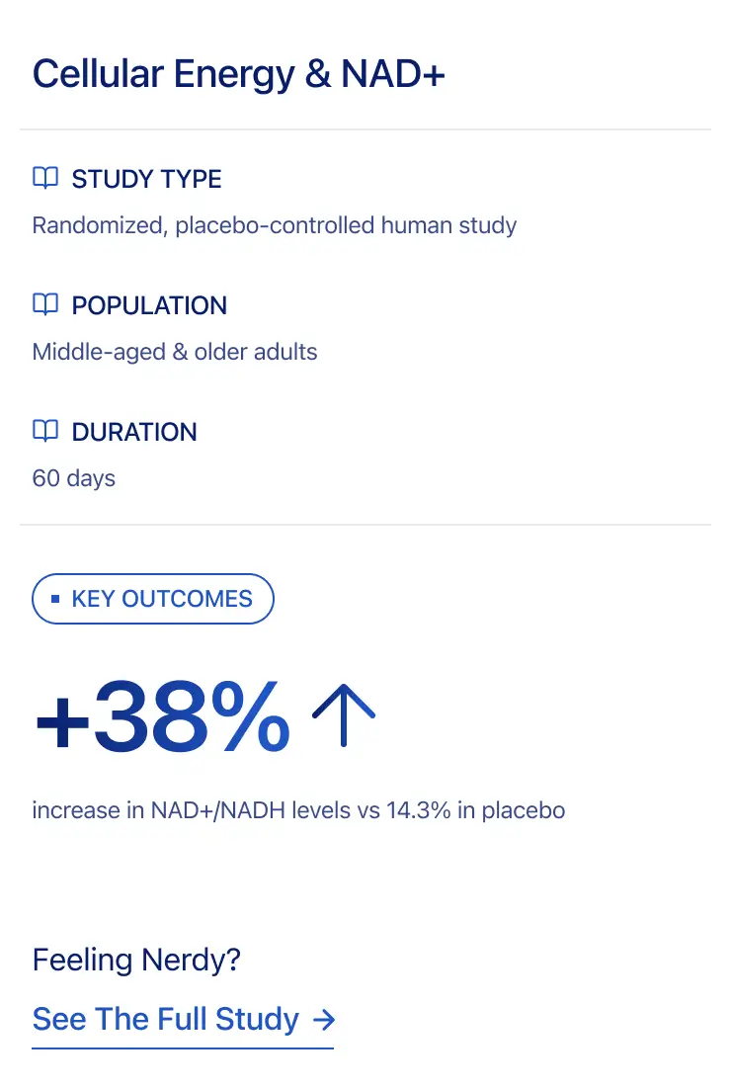Click the book icon beside Duration

coord(45,431)
